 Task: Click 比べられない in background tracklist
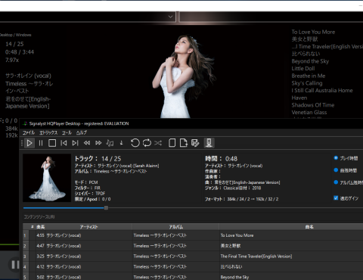[306, 54]
